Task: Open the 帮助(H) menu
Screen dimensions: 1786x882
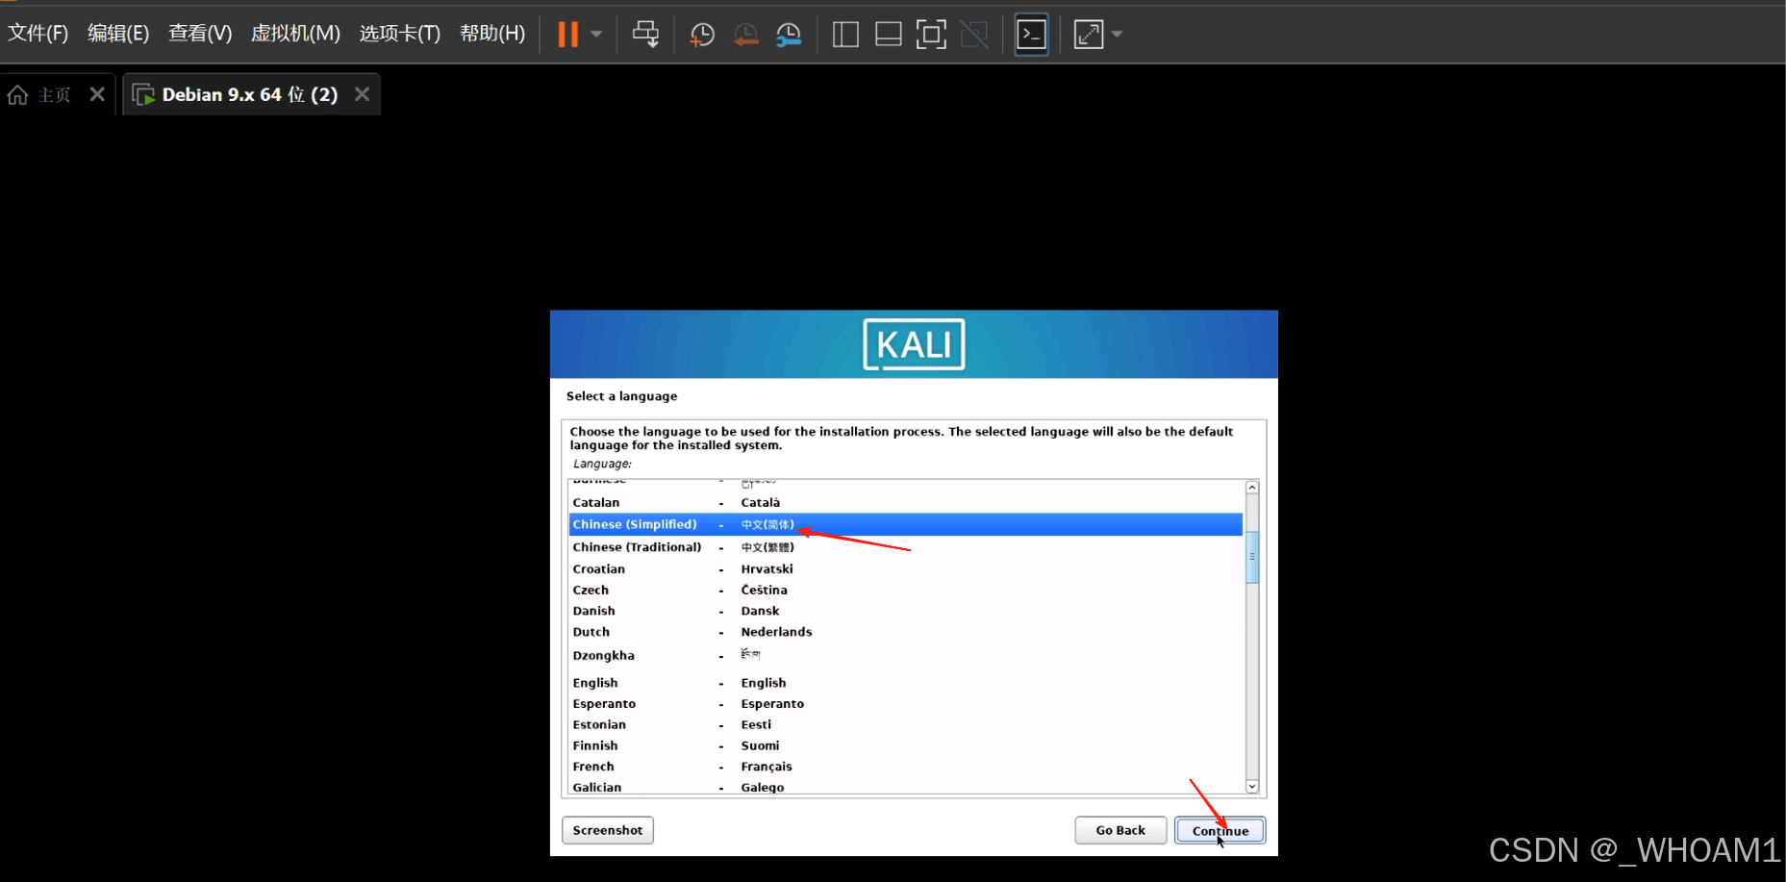Action: [492, 34]
